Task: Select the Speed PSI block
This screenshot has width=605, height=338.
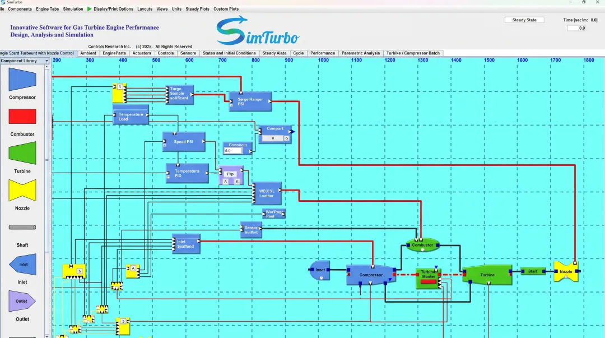Action: coord(184,141)
